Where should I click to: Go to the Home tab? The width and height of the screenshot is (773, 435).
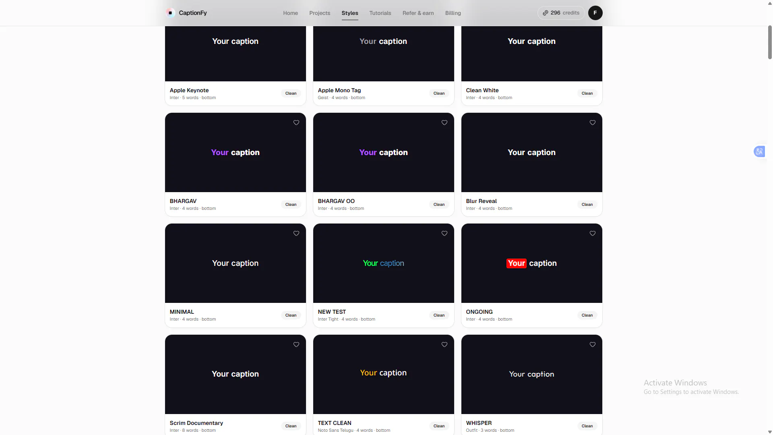290,13
